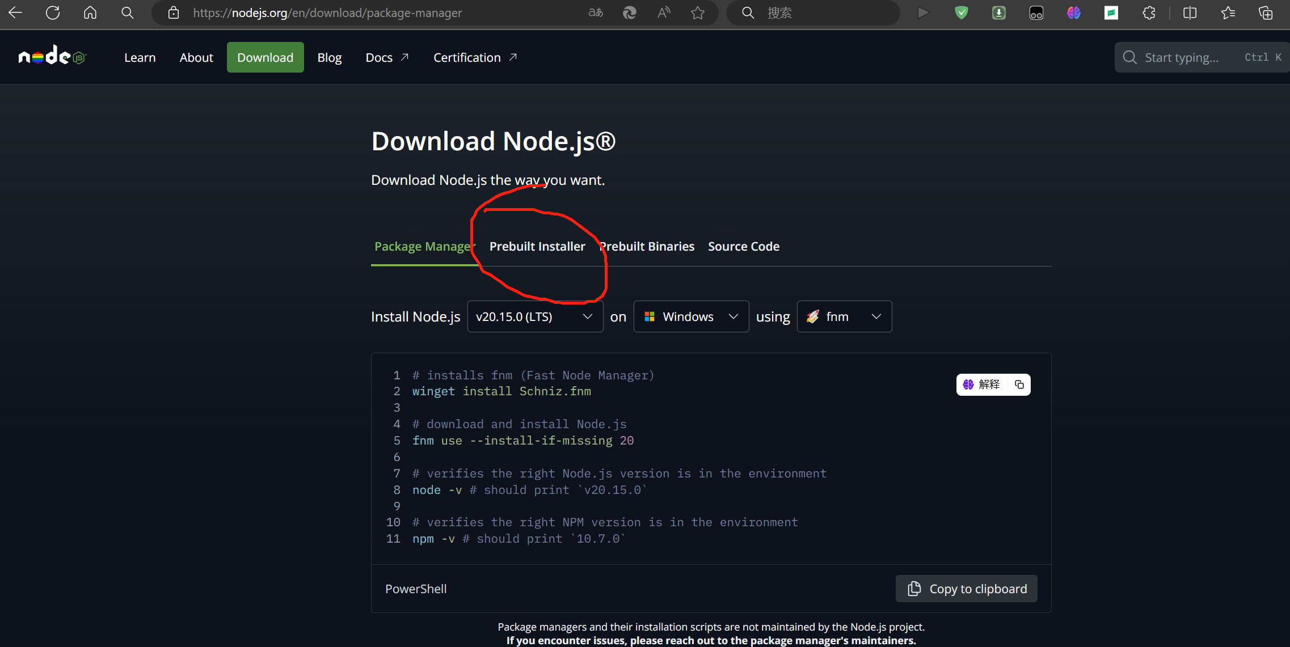The width and height of the screenshot is (1290, 647).
Task: Click the Prebuilt Binaries tab
Action: click(x=646, y=246)
